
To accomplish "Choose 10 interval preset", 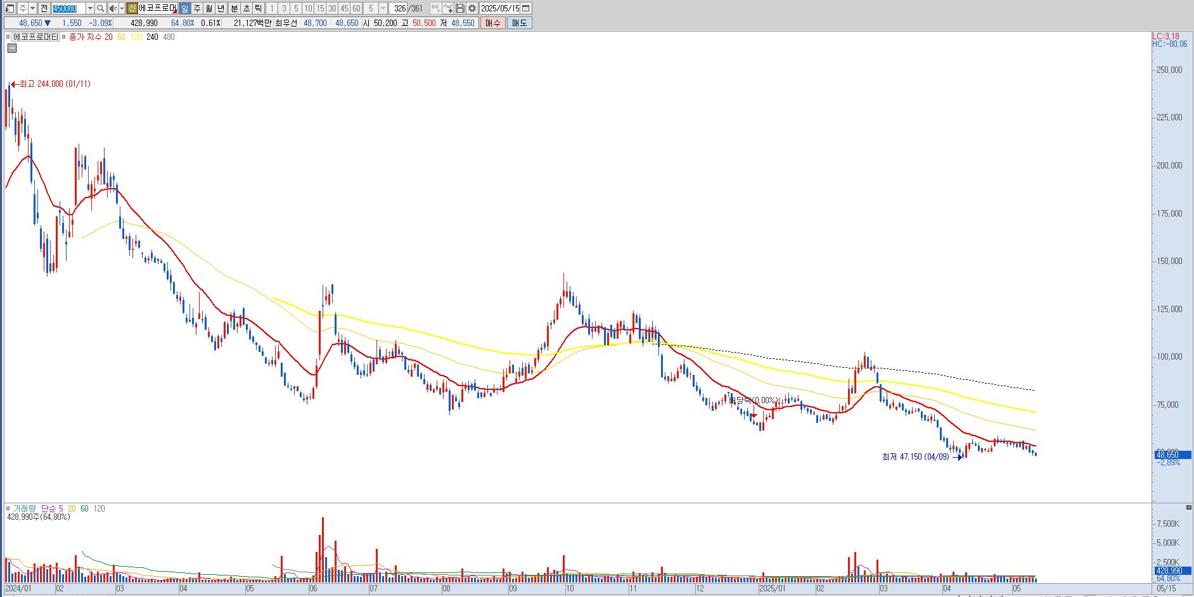I will tap(308, 8).
